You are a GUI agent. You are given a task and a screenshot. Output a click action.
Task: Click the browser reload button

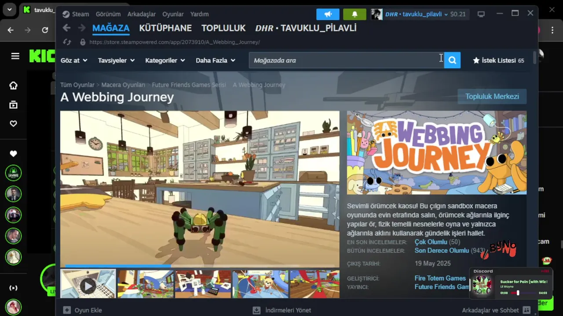[x=45, y=30]
